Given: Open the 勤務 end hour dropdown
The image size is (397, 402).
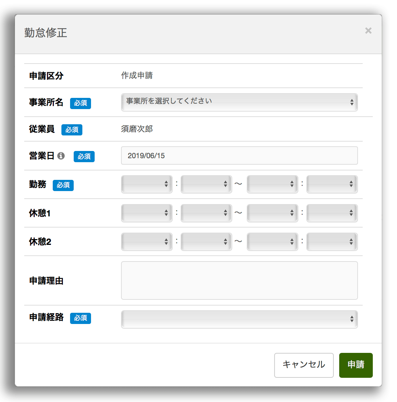Looking at the screenshot, I should click(x=272, y=184).
